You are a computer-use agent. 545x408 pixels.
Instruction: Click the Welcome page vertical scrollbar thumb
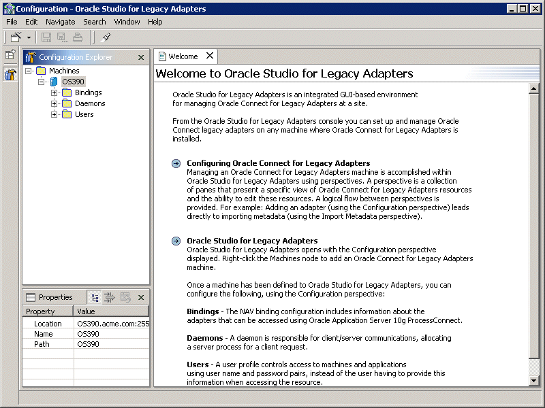[x=534, y=226]
